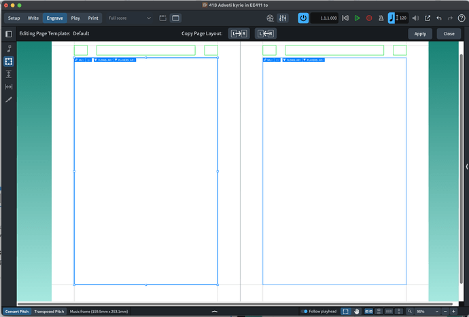Click the horizontal scrollbar below the pages
This screenshot has height=317, width=469.
(234, 304)
